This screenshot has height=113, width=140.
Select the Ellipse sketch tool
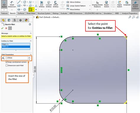tap(30, 6)
